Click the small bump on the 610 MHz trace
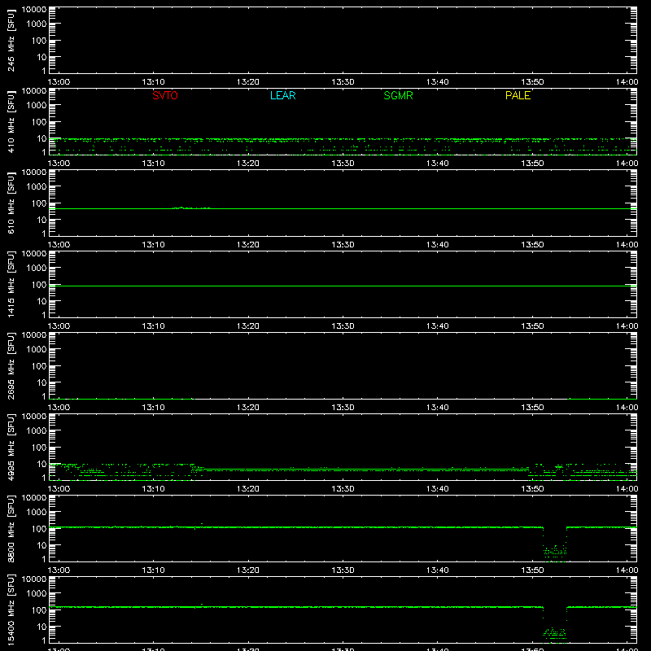 click(x=191, y=208)
